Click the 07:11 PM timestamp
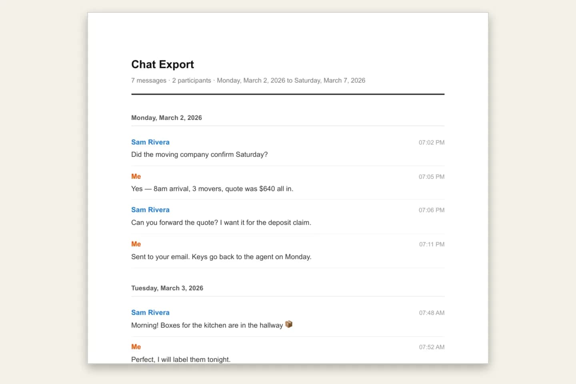Screen dimensions: 576x384 coord(432,244)
